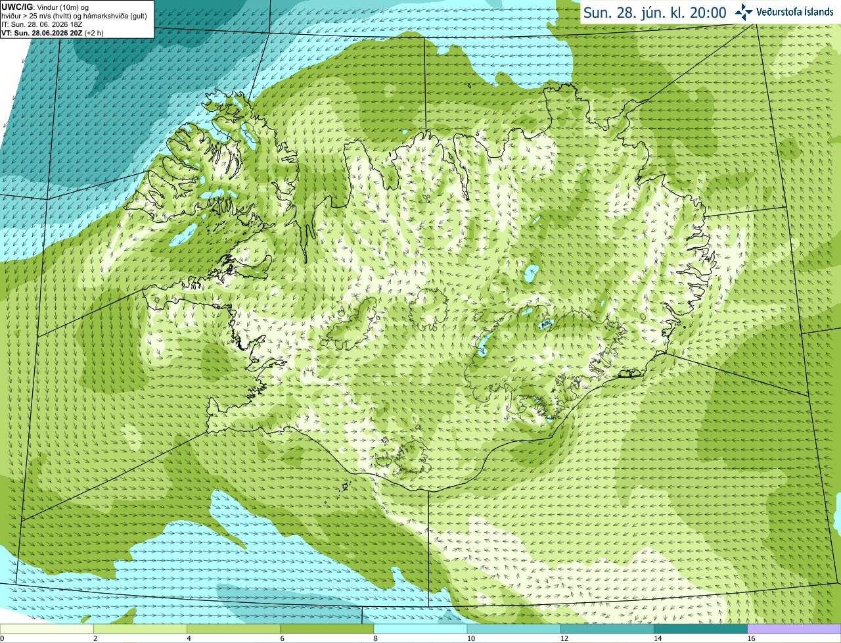Select the Sun. 28. jún. kl. 20:00 label

(x=655, y=12)
